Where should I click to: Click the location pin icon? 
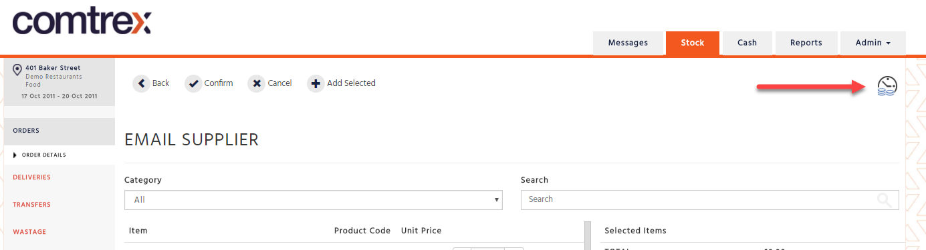pyautogui.click(x=17, y=71)
